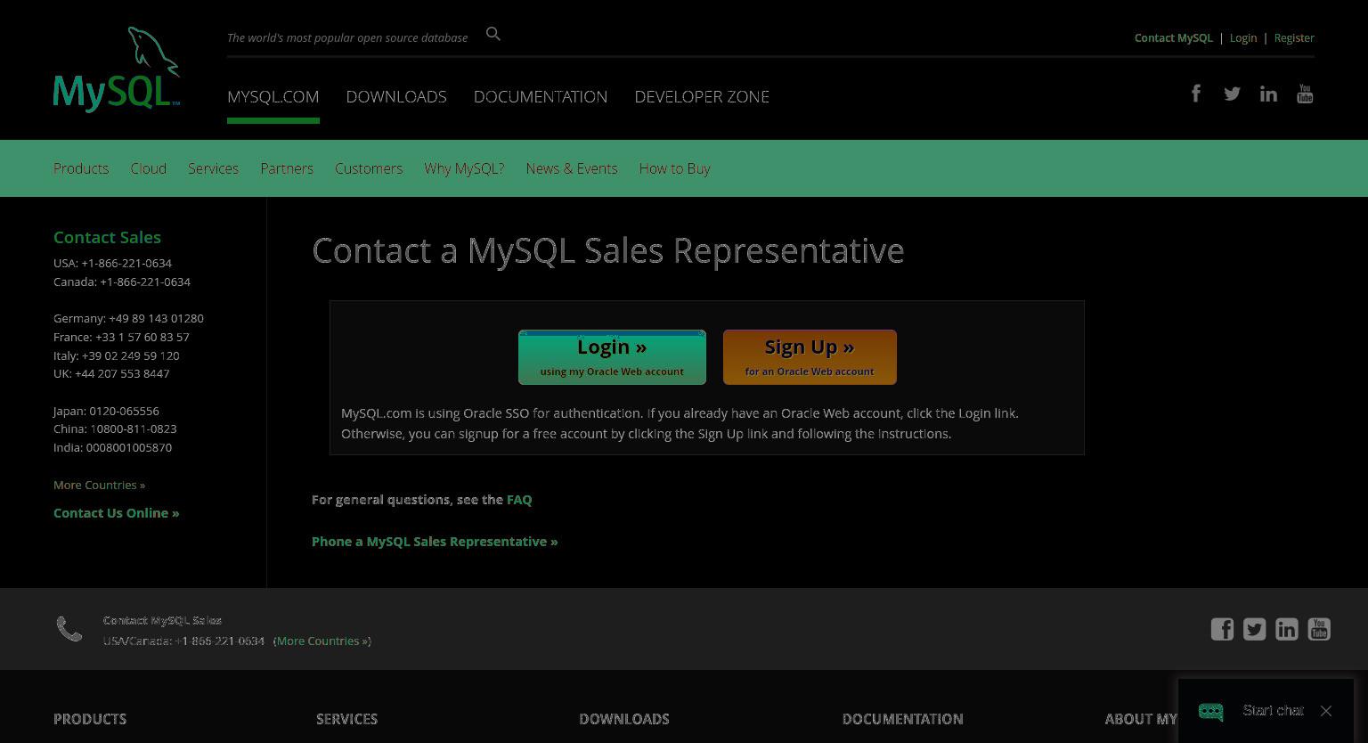The height and width of the screenshot is (743, 1368).
Task: Open the FAQ link
Action: point(519,500)
